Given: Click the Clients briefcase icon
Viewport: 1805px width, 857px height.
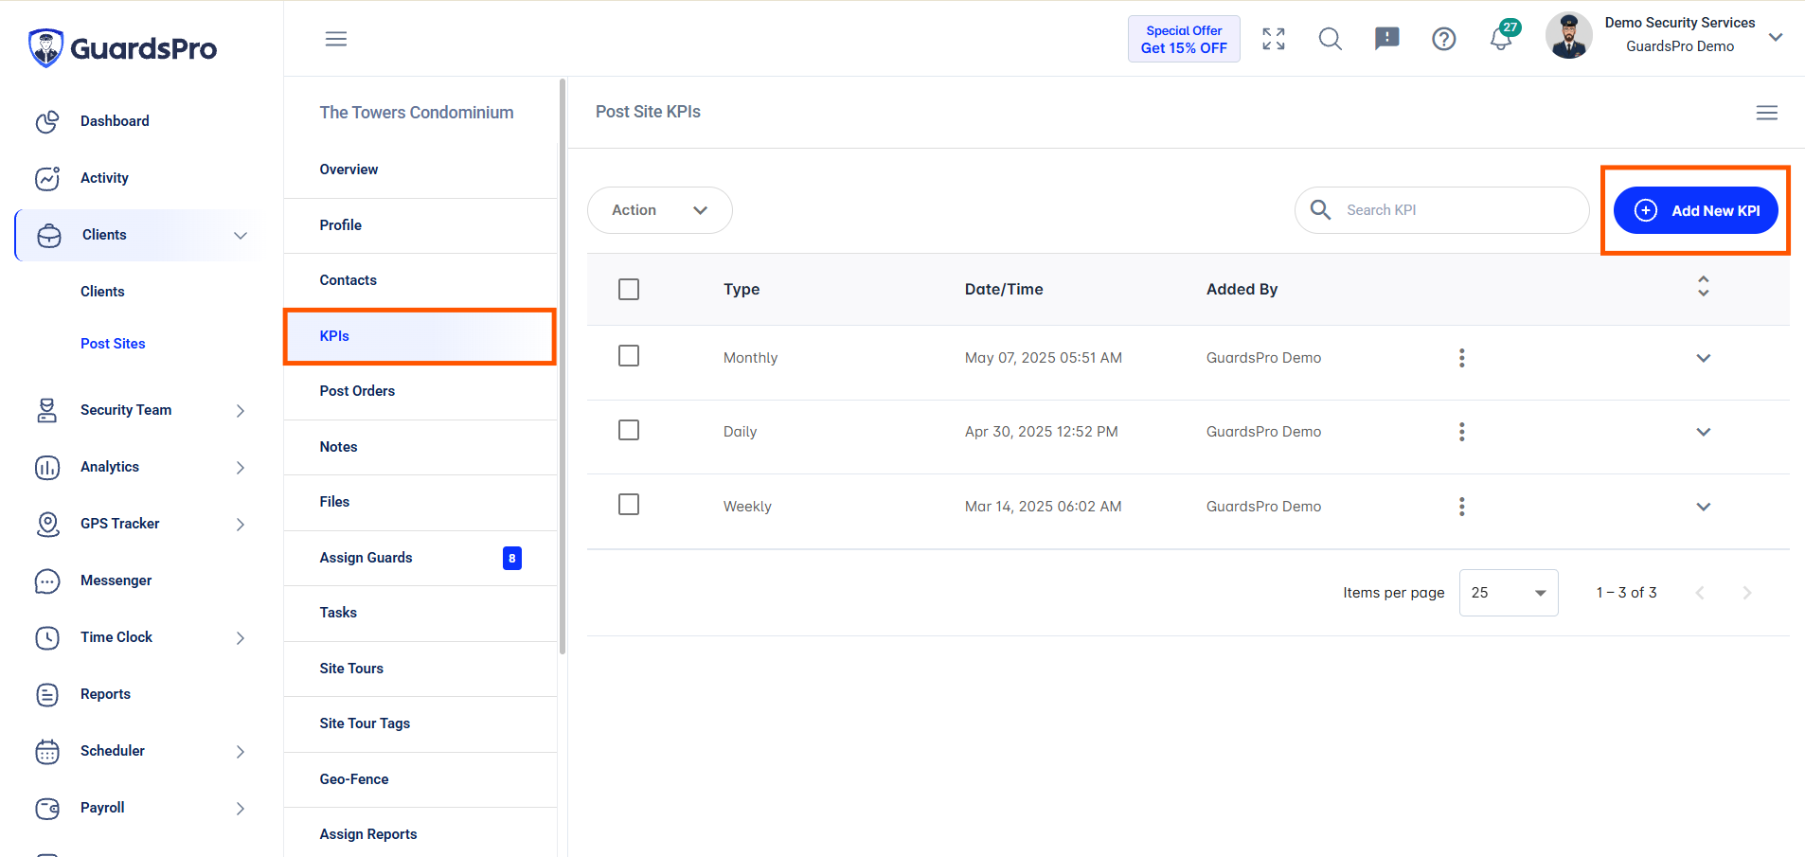Looking at the screenshot, I should coord(49,235).
